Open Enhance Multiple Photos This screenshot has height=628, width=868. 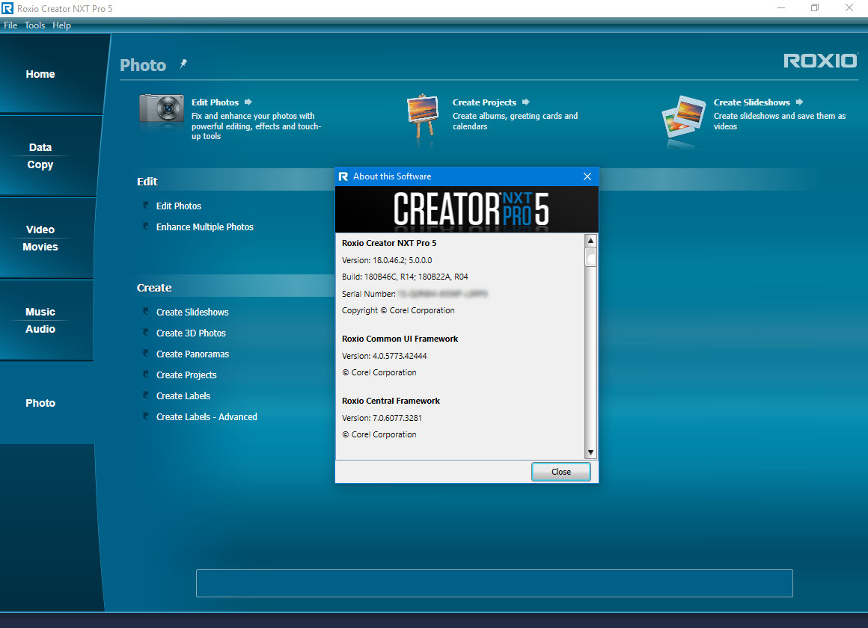(x=204, y=227)
